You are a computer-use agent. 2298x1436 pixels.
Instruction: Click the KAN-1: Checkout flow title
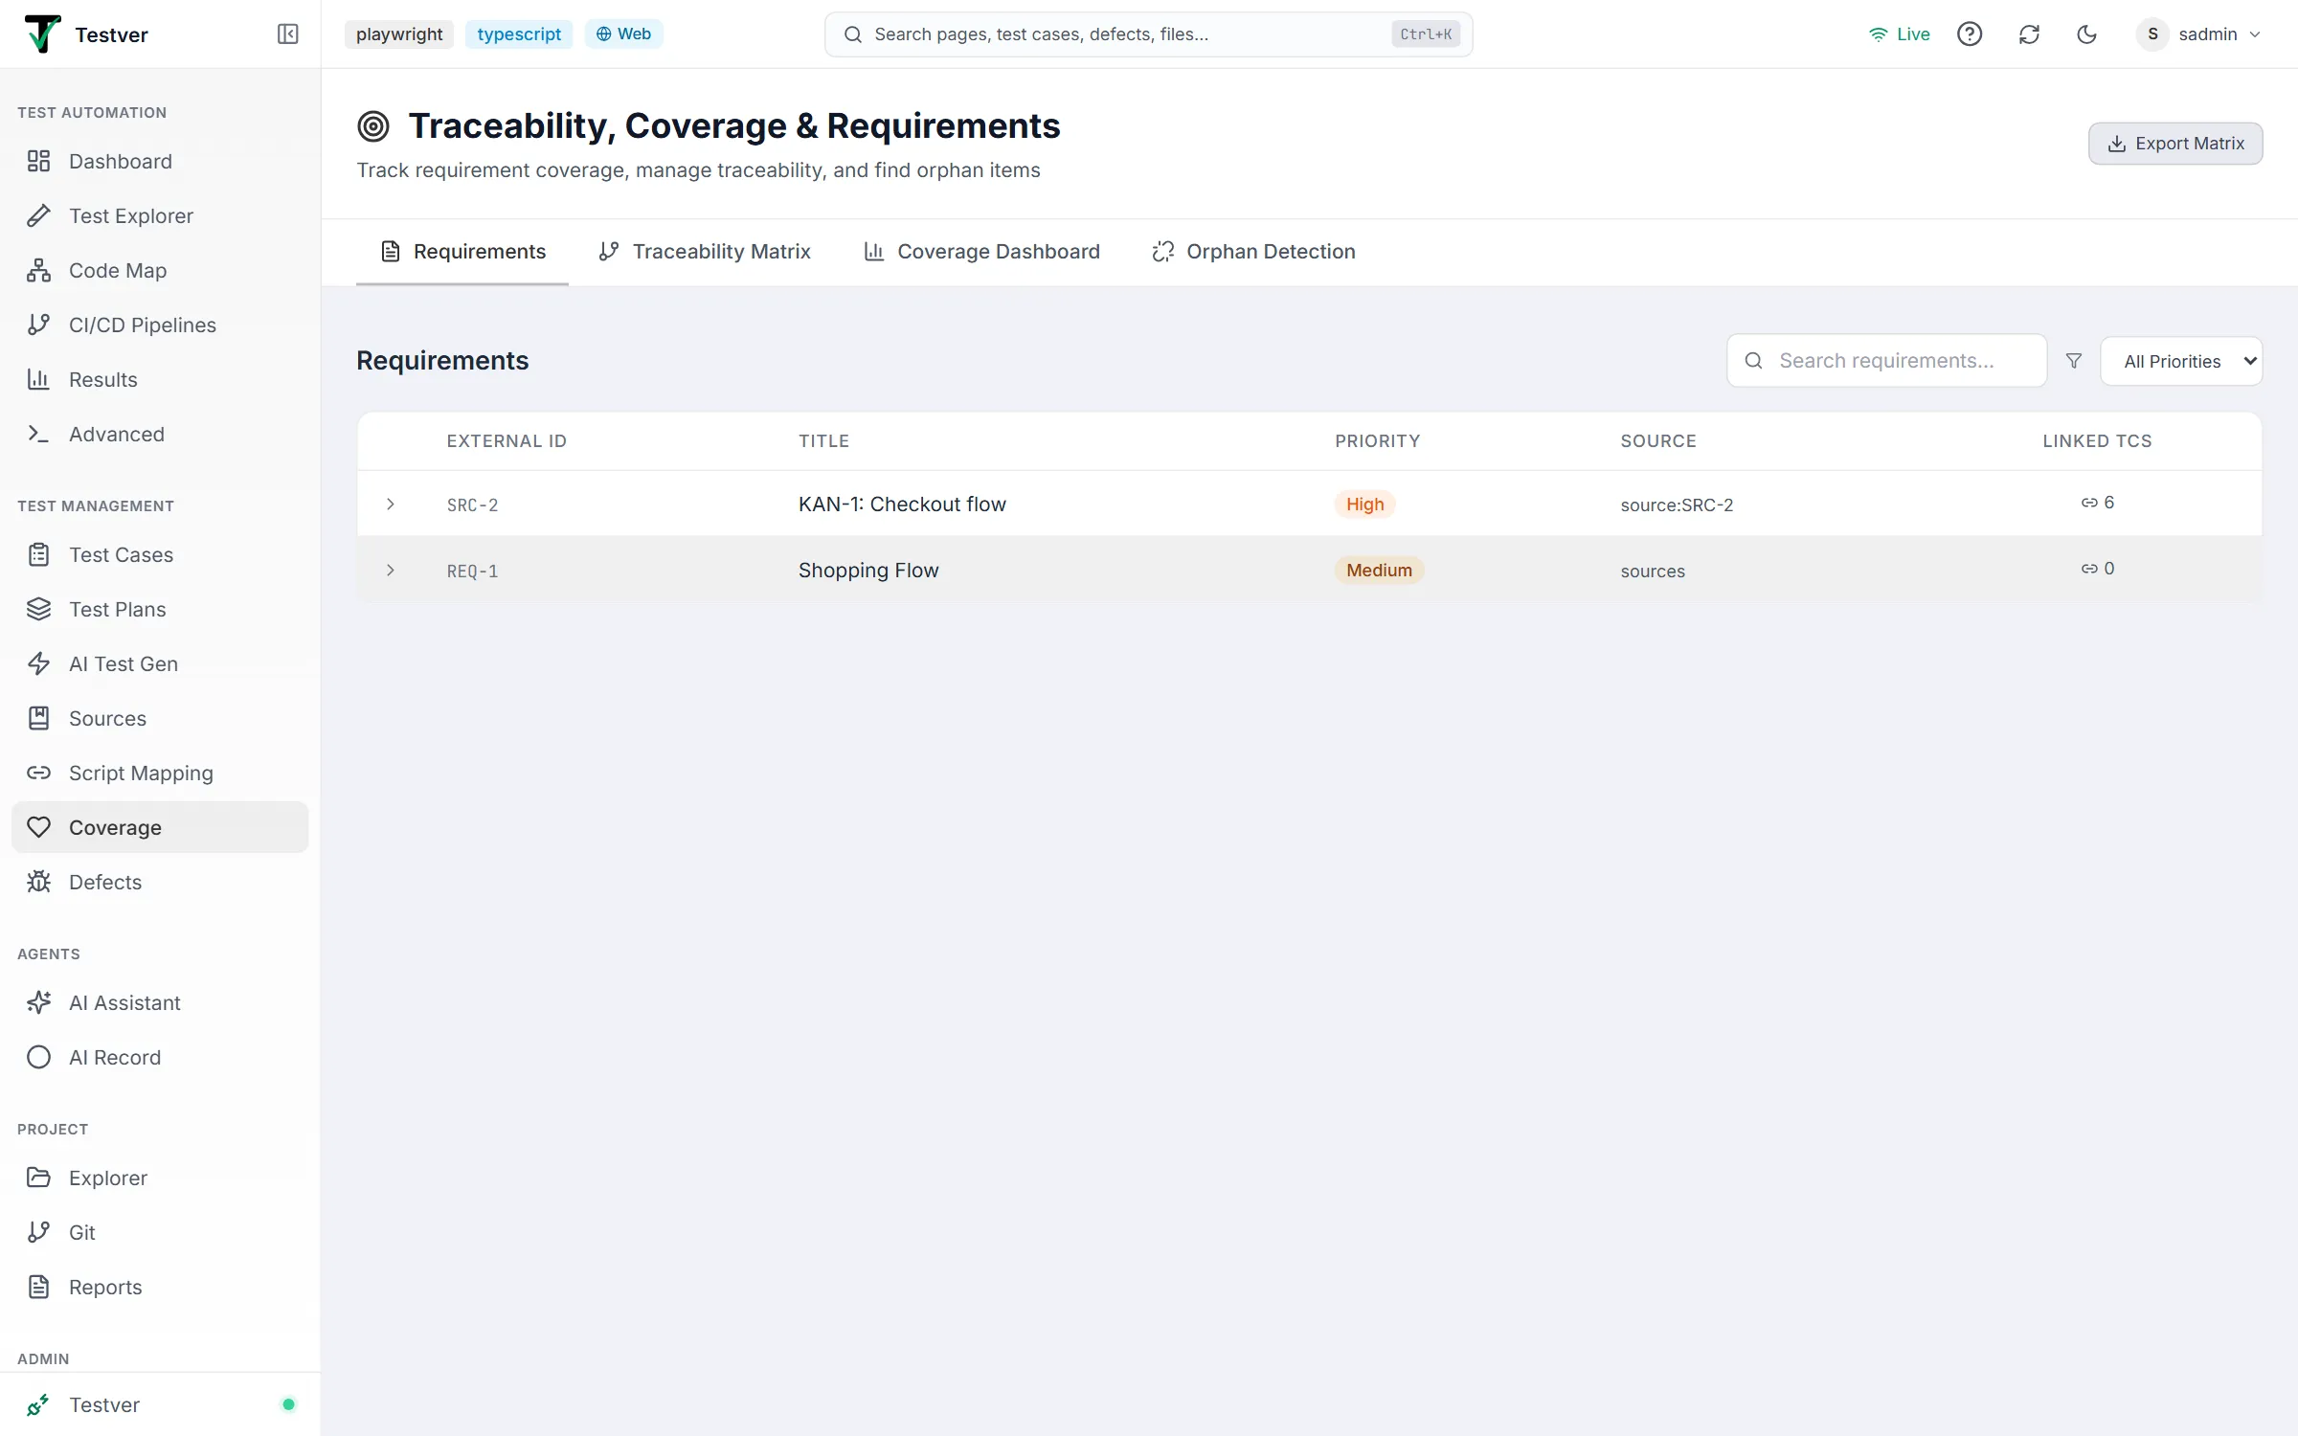(902, 504)
